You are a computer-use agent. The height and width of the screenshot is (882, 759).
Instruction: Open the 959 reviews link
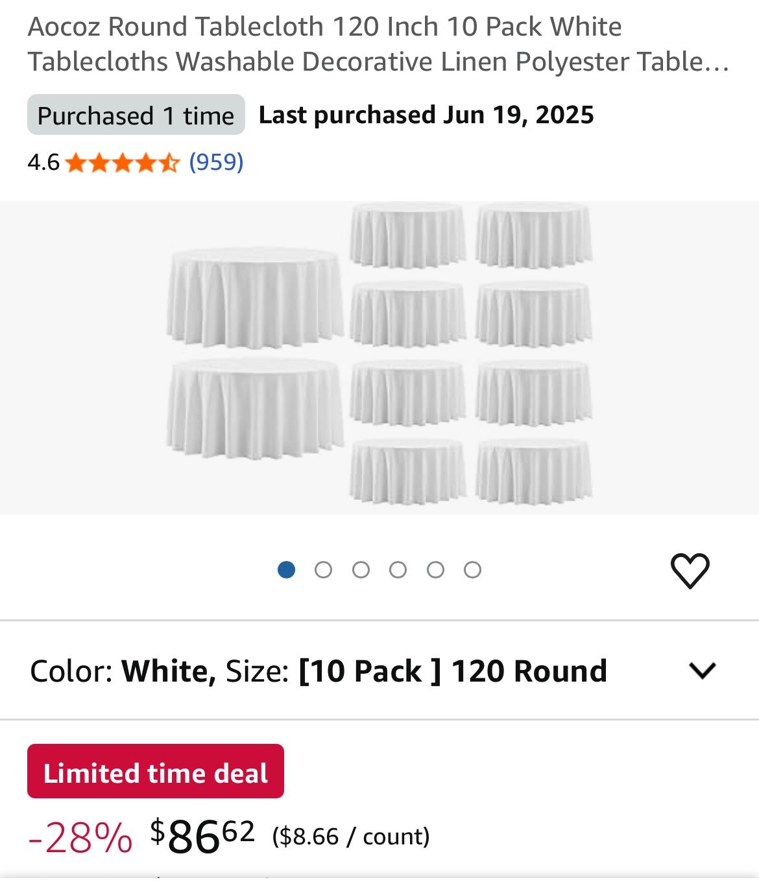point(216,161)
